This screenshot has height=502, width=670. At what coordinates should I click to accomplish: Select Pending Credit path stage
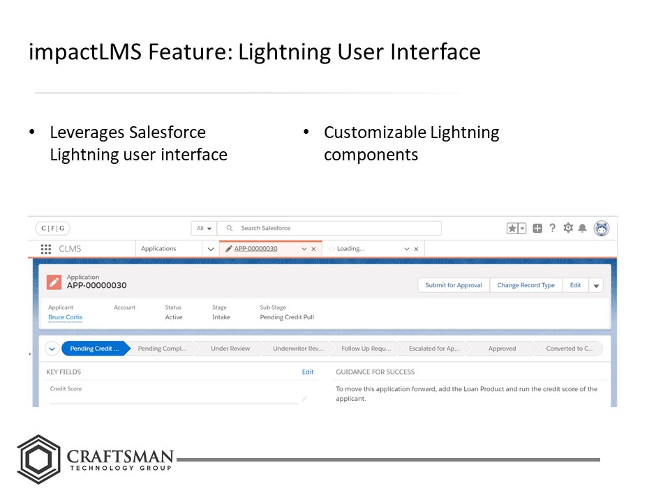point(94,349)
